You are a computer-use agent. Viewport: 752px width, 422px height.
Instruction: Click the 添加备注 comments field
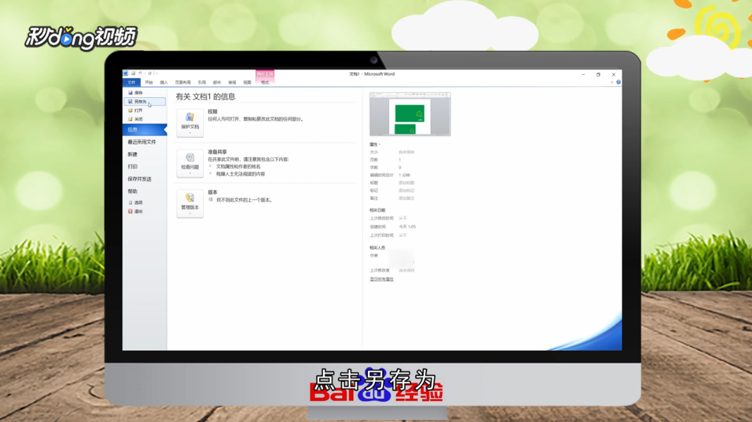[406, 198]
